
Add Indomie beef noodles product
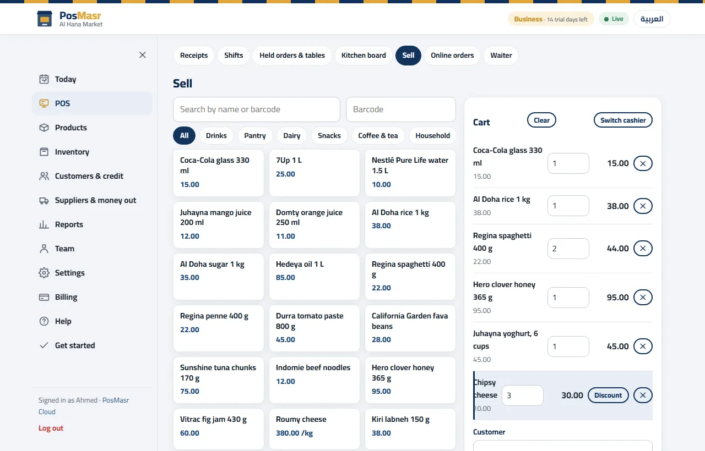tap(314, 380)
